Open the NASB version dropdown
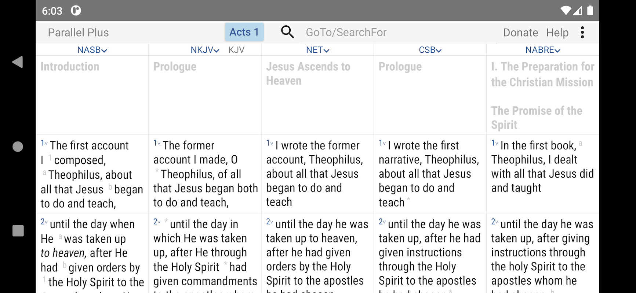 (x=92, y=50)
